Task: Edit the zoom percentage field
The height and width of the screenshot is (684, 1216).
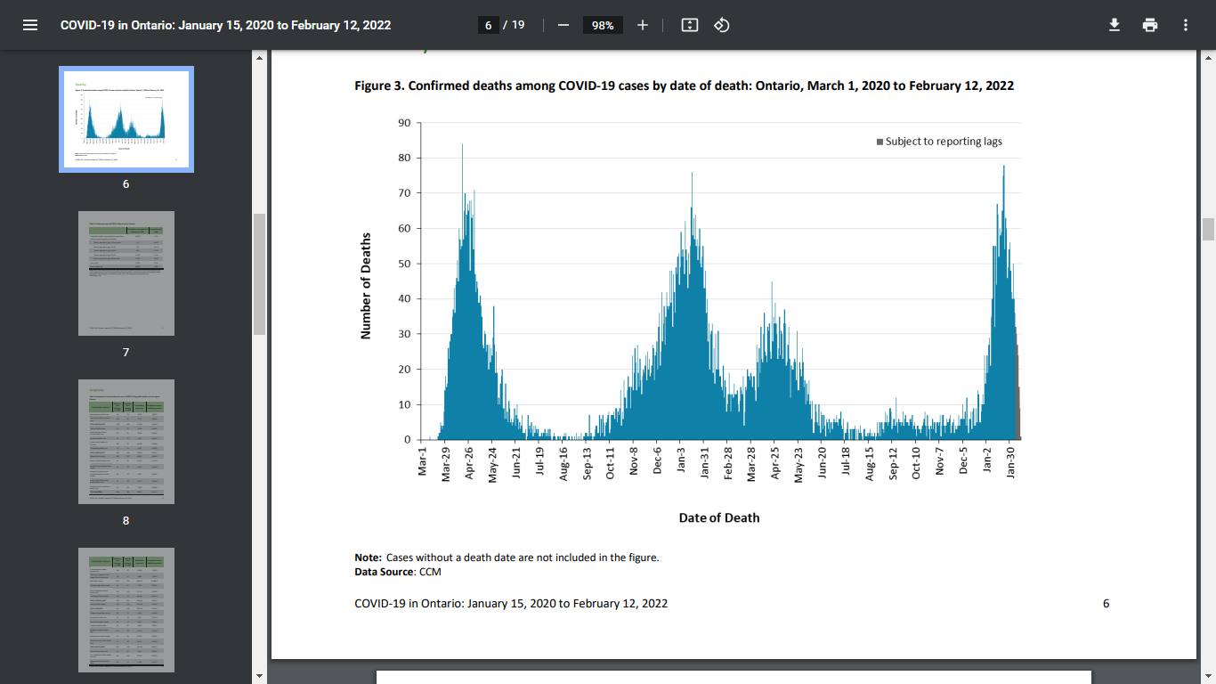Action: 603,25
